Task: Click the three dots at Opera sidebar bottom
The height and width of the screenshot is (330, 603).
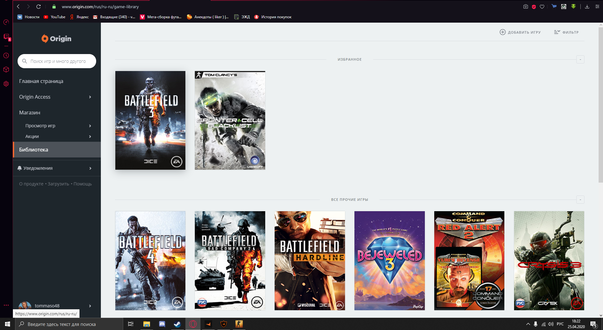Action: pyautogui.click(x=6, y=305)
